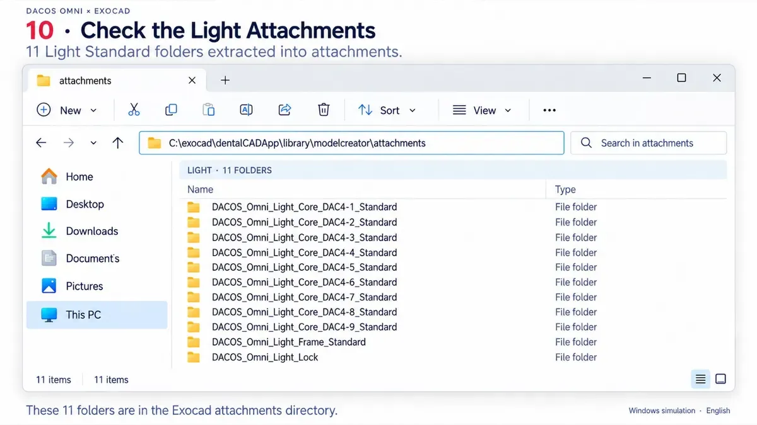Click folder icon of DAC4-9_Standard row

[x=194, y=327]
